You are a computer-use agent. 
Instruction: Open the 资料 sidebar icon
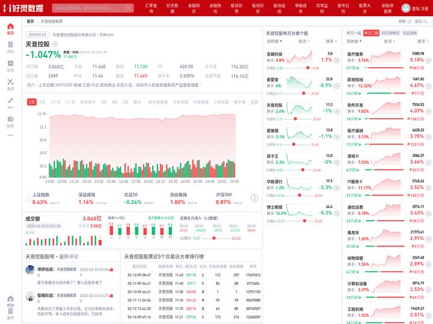coord(10,45)
